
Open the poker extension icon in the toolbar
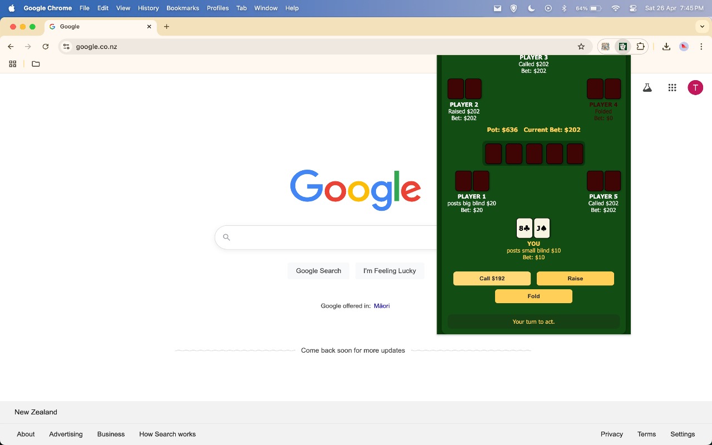623,47
